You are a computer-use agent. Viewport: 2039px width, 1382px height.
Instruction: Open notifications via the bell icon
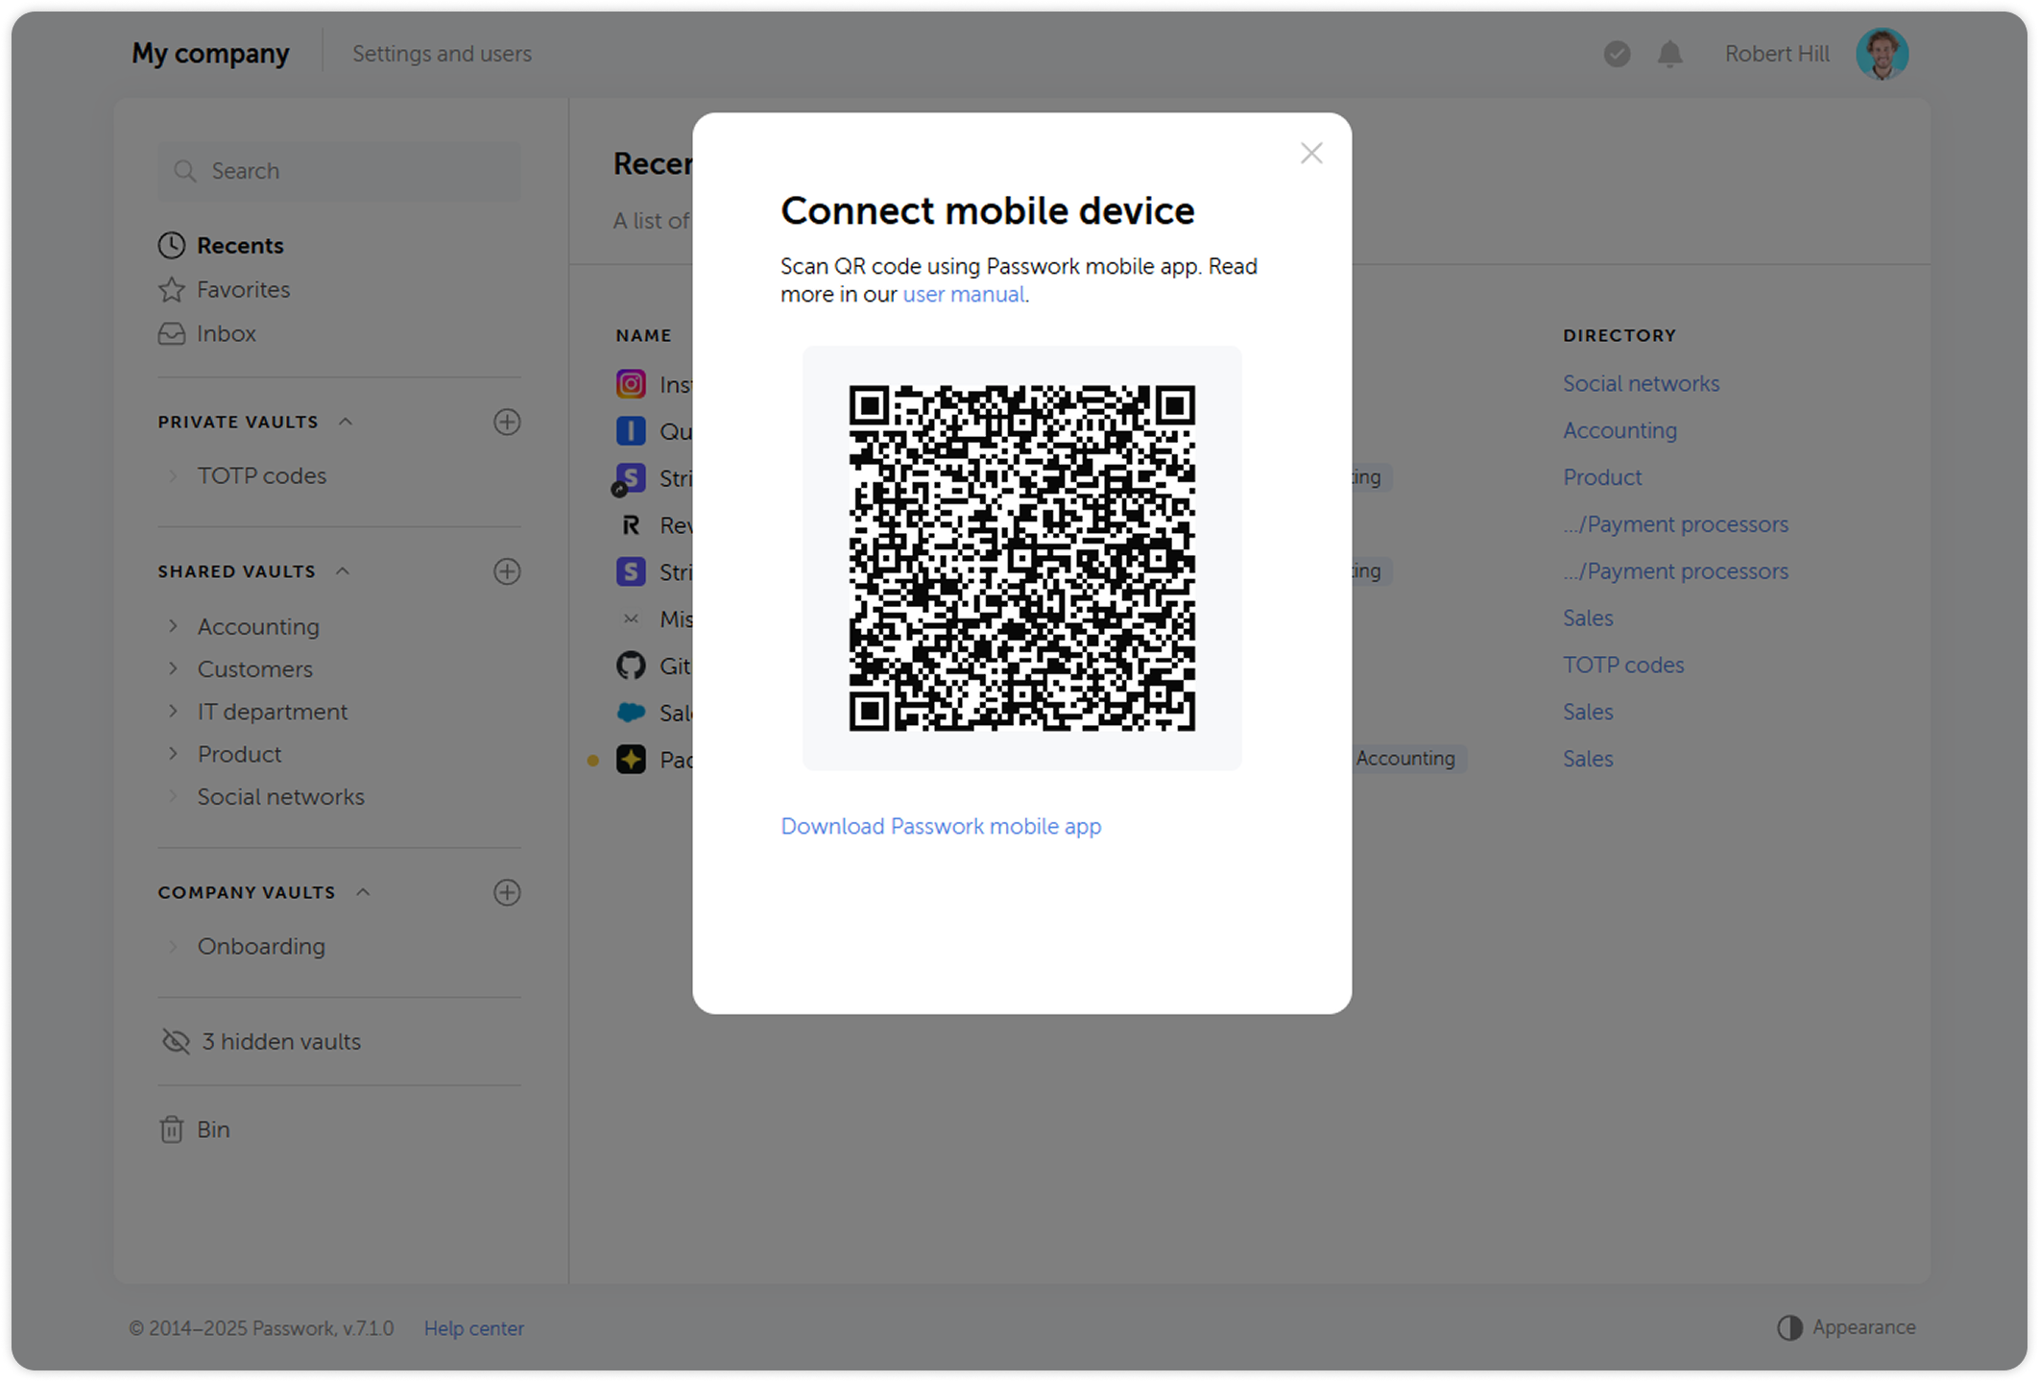pyautogui.click(x=1668, y=54)
